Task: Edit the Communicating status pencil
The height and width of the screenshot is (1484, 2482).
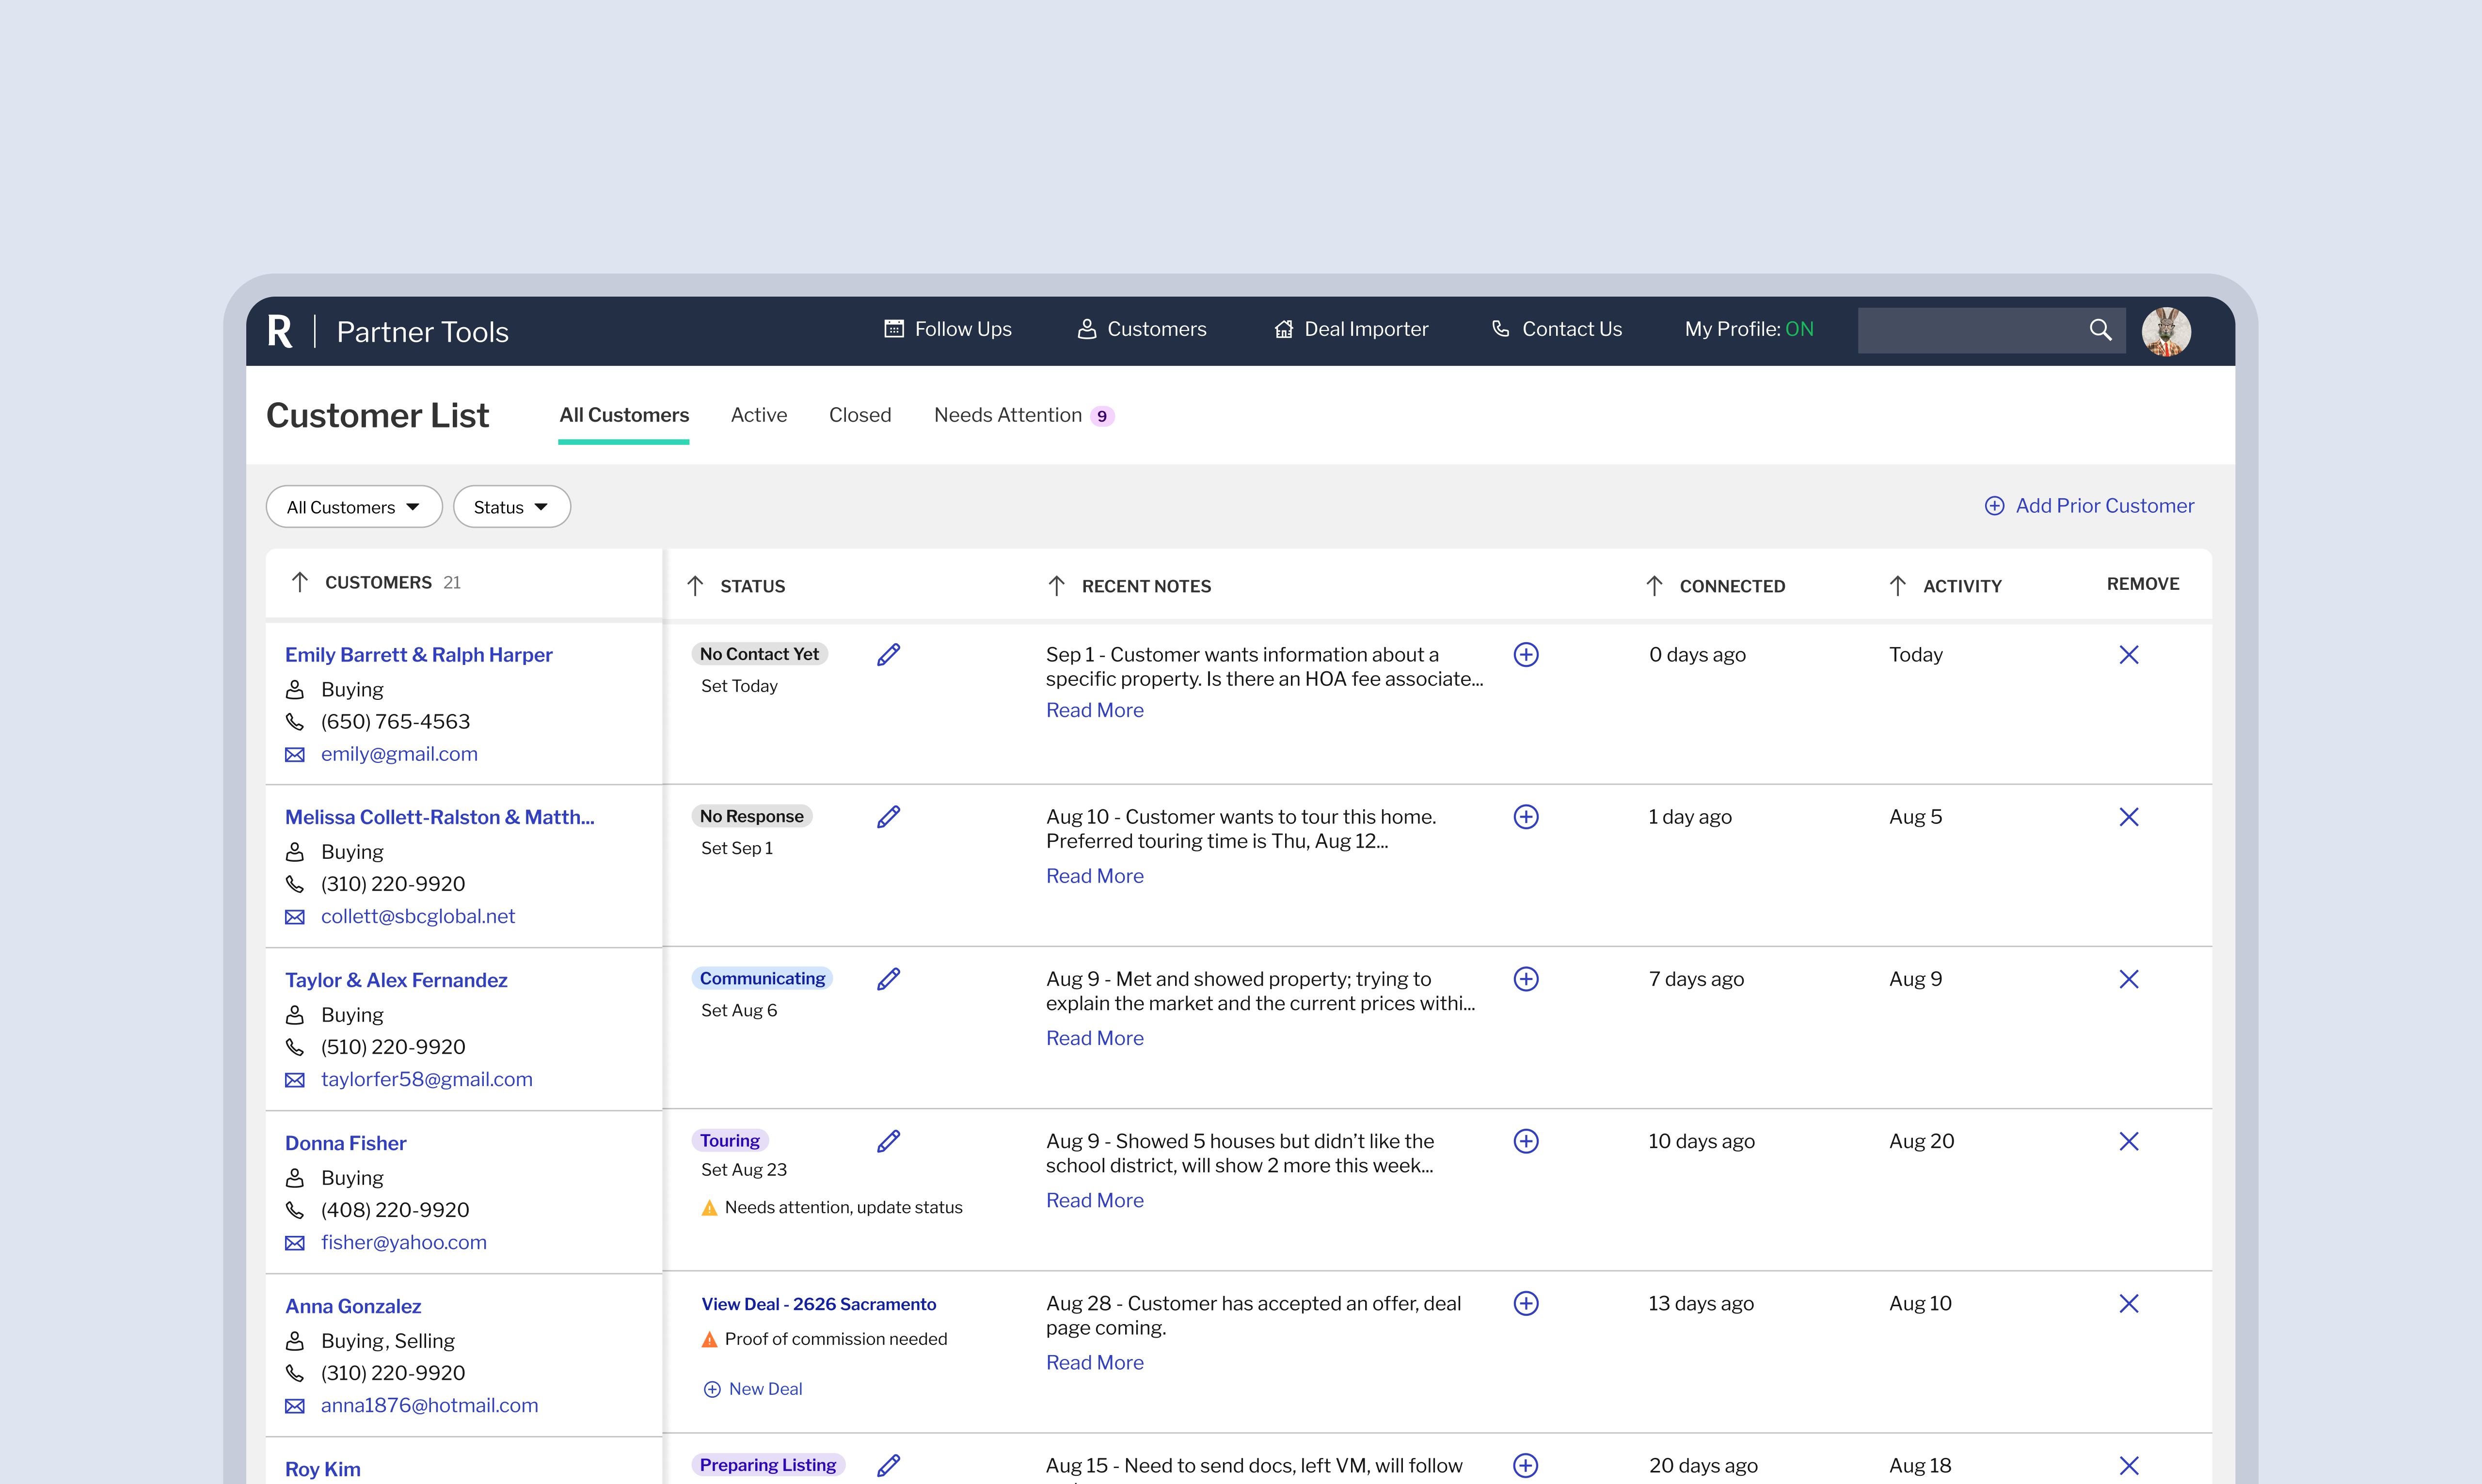Action: point(889,979)
